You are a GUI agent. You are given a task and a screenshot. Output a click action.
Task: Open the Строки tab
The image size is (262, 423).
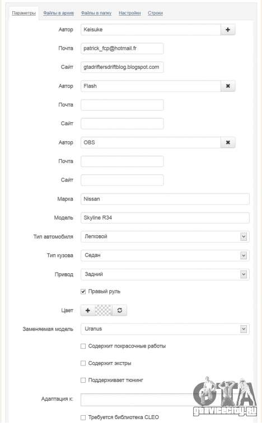point(155,13)
